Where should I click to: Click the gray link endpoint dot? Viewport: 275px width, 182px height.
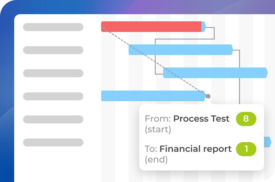coord(208,96)
